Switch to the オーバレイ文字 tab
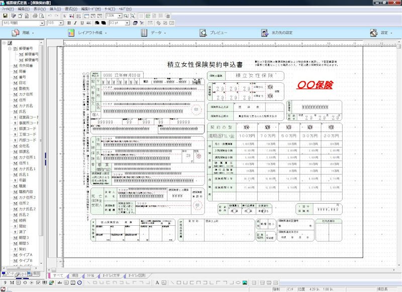 click(x=111, y=275)
